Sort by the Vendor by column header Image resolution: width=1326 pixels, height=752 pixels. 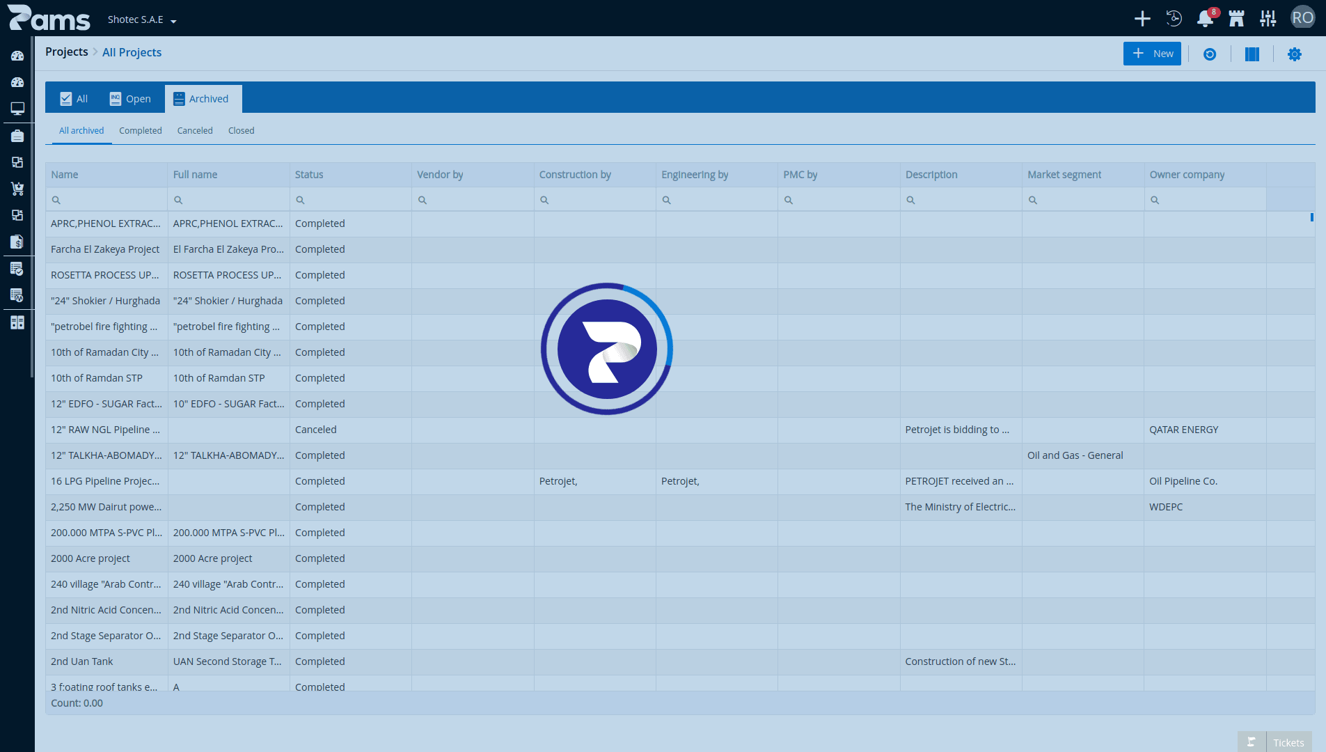click(473, 175)
